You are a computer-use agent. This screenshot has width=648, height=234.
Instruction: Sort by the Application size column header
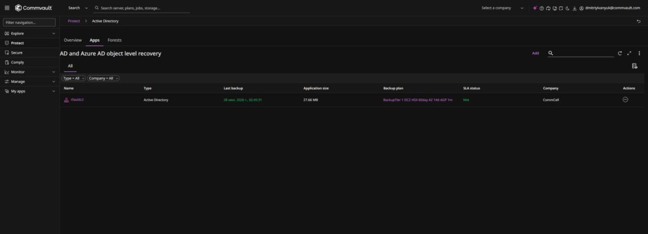pyautogui.click(x=316, y=89)
